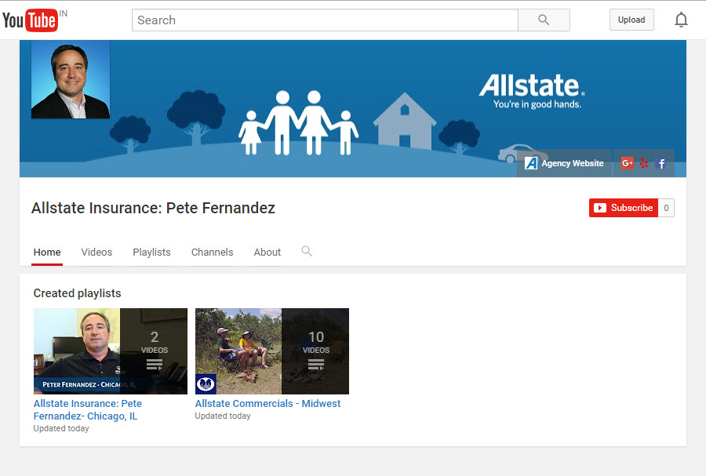Switch to the Home tab

point(47,253)
